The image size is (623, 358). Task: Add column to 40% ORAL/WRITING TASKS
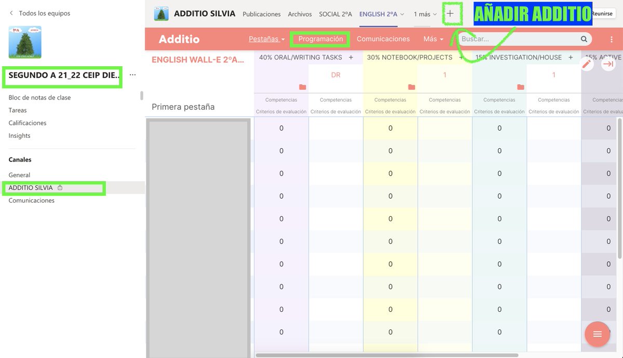351,58
